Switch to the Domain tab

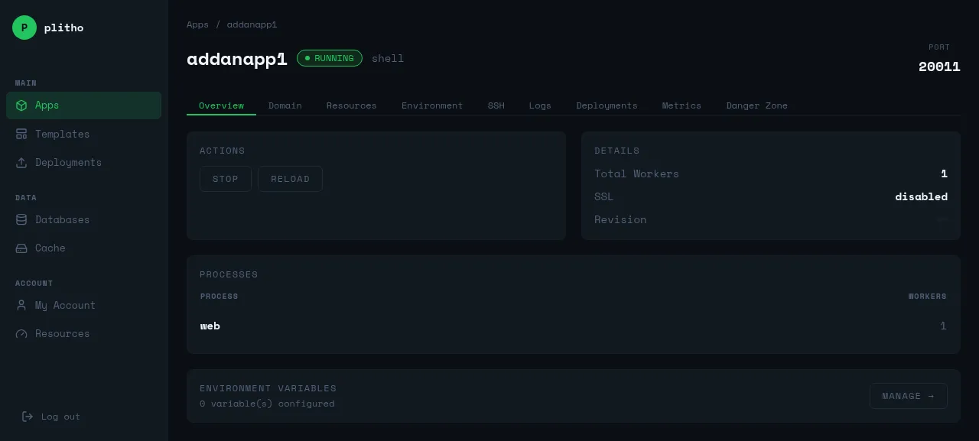point(285,105)
